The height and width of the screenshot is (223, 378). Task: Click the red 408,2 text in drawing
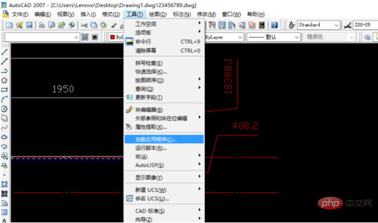pos(245,125)
